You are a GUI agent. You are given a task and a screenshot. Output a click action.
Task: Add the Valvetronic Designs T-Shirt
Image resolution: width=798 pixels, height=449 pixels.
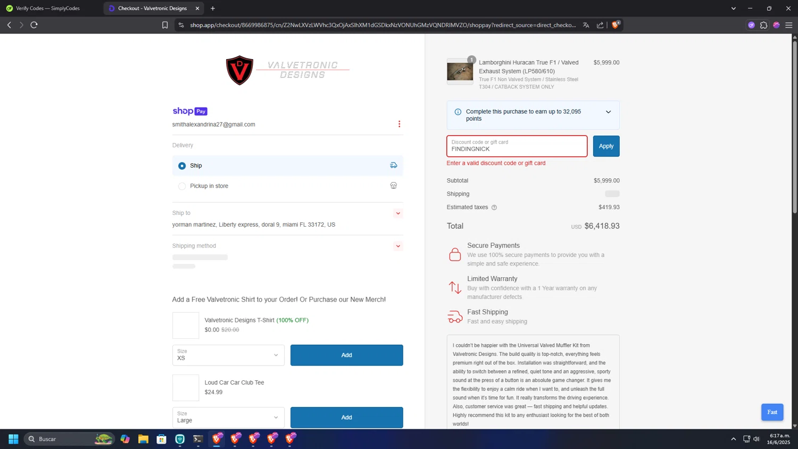point(346,355)
